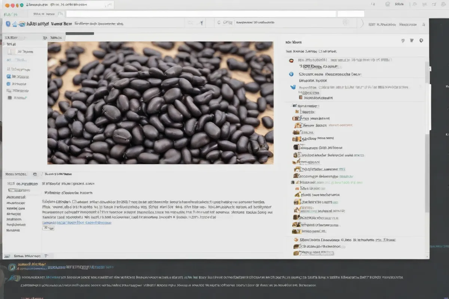The image size is (449, 299).
Task: Click the top-right user profile icon
Action: [x=387, y=4]
